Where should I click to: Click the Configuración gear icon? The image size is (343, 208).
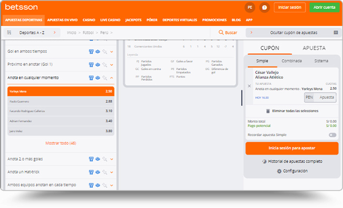(279, 171)
